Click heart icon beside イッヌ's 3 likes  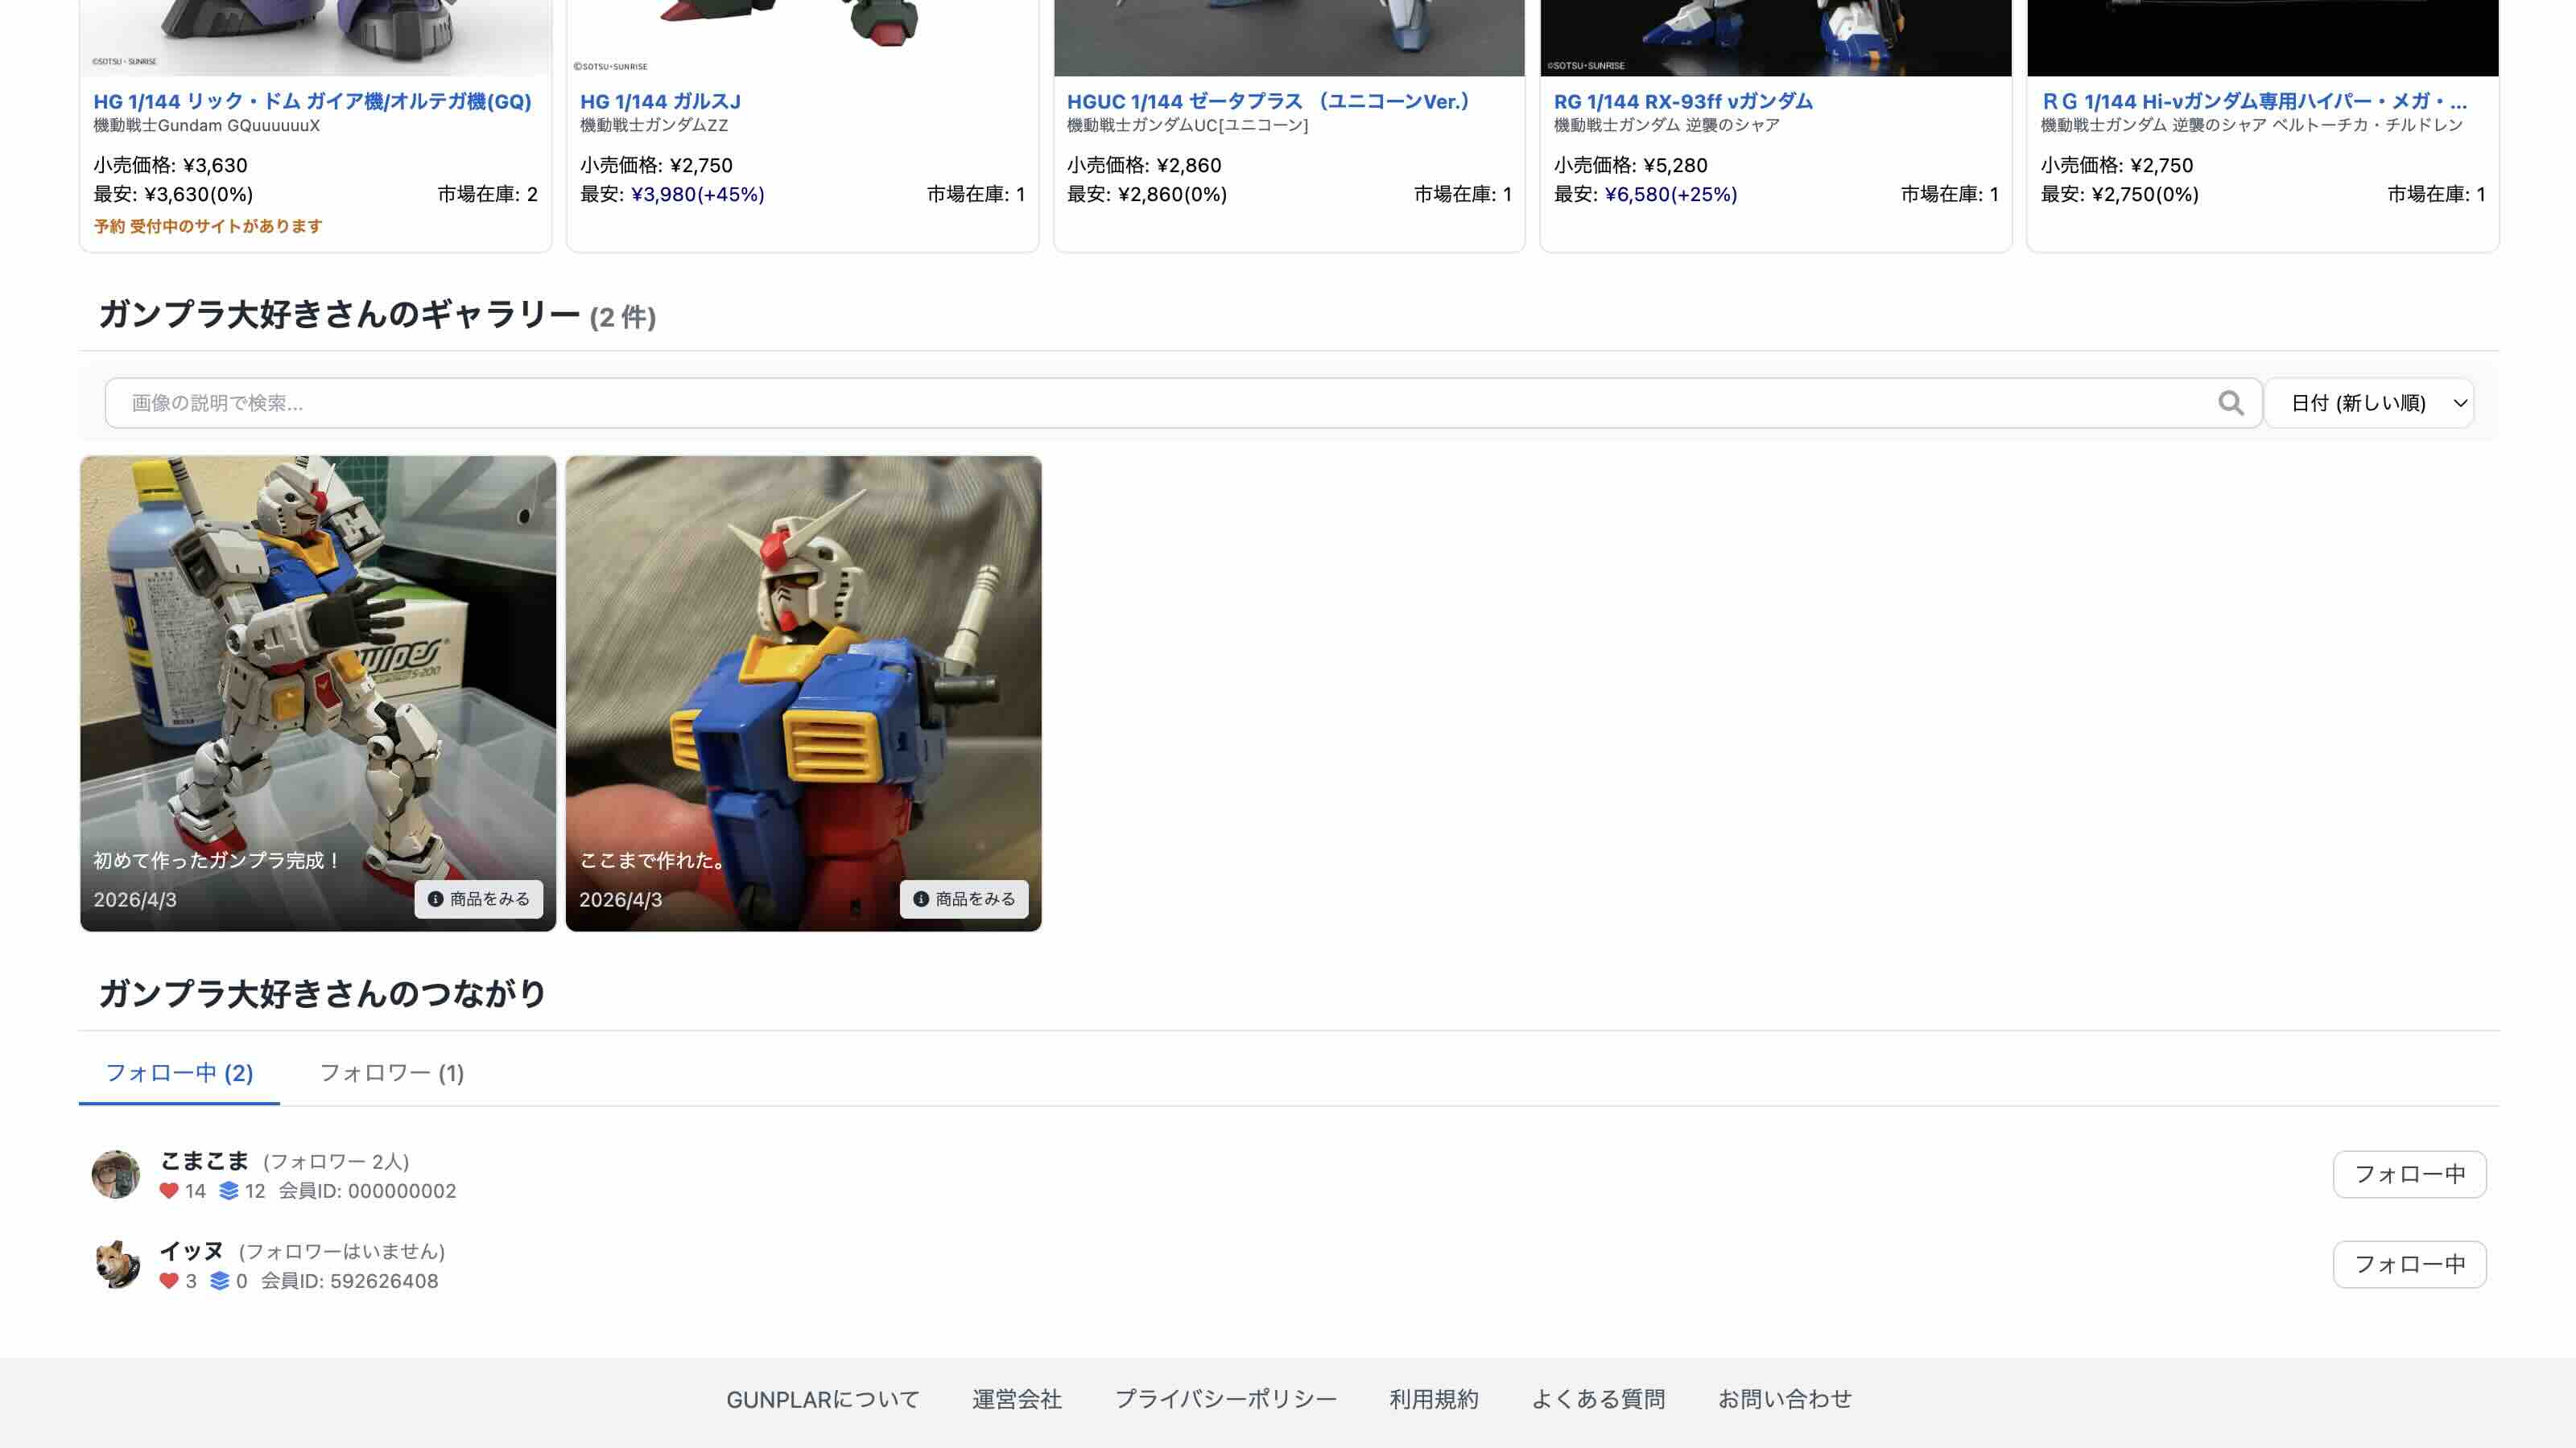click(169, 1281)
